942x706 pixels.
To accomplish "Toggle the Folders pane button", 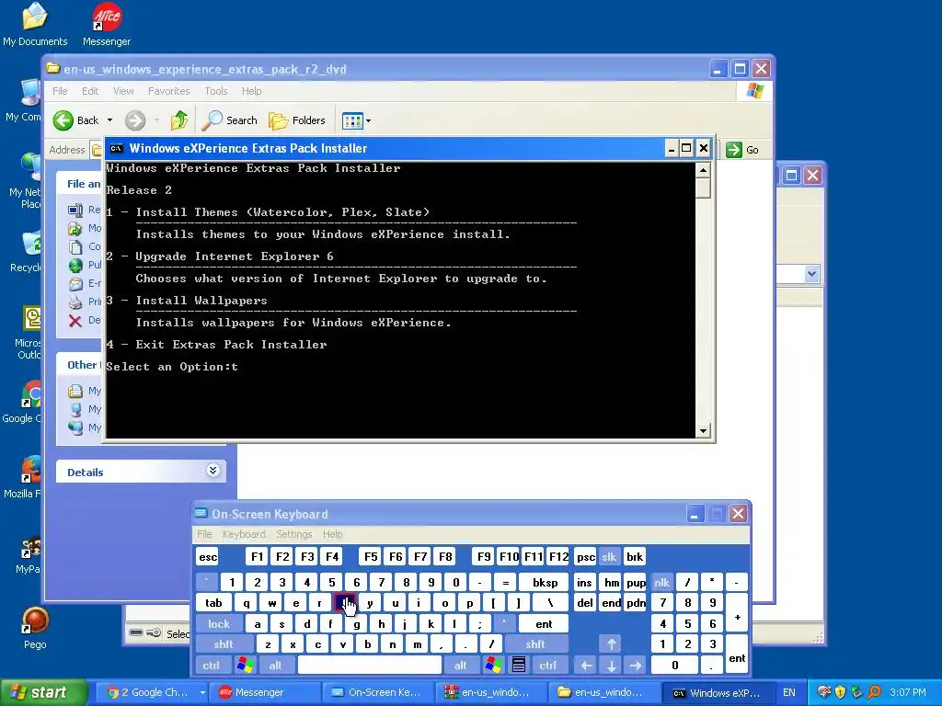I will (x=297, y=120).
